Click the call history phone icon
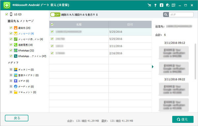This screenshot has height=126, width=198. [x=16, y=45]
